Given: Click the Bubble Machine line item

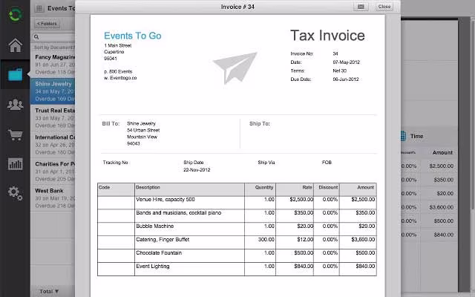Looking at the screenshot, I should [155, 226].
